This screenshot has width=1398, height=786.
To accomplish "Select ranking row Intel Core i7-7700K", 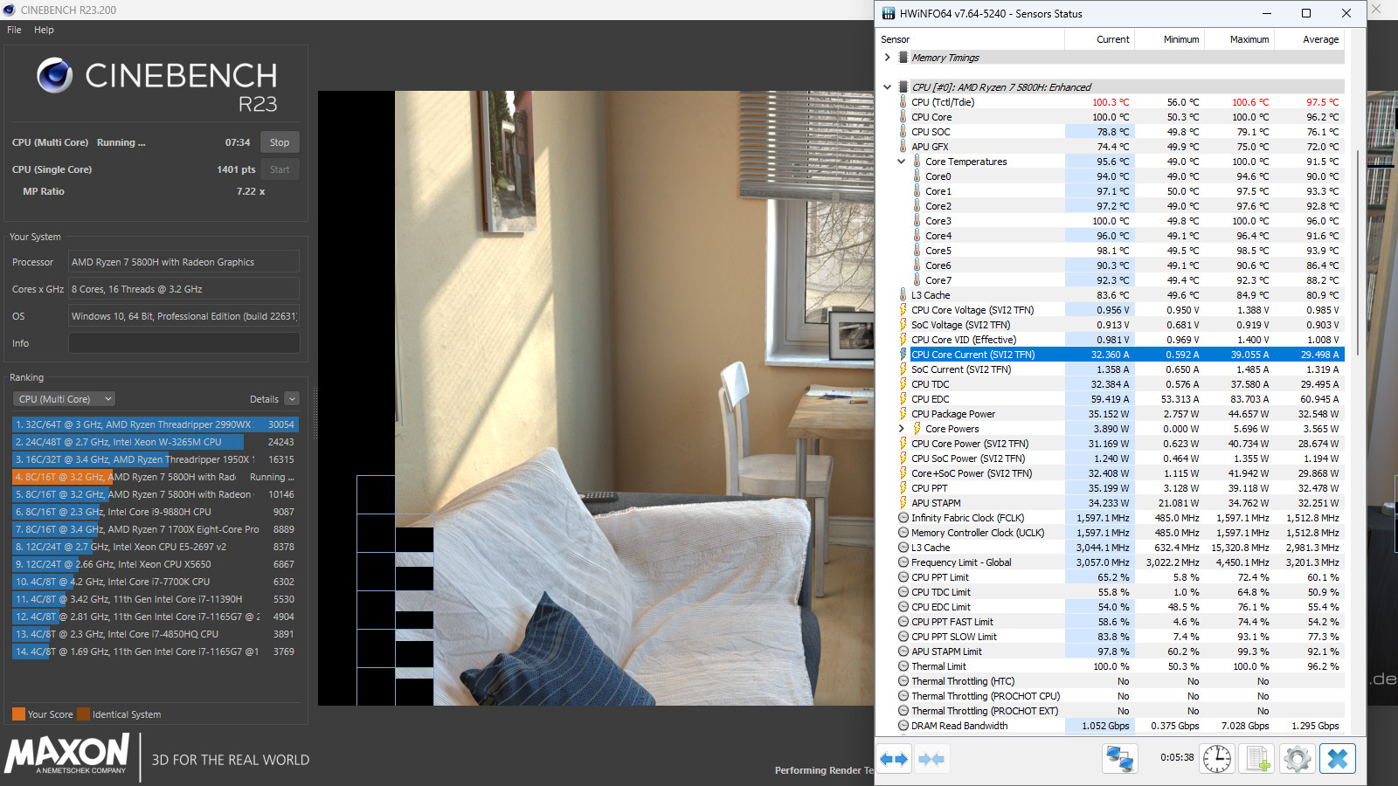I will click(x=156, y=582).
